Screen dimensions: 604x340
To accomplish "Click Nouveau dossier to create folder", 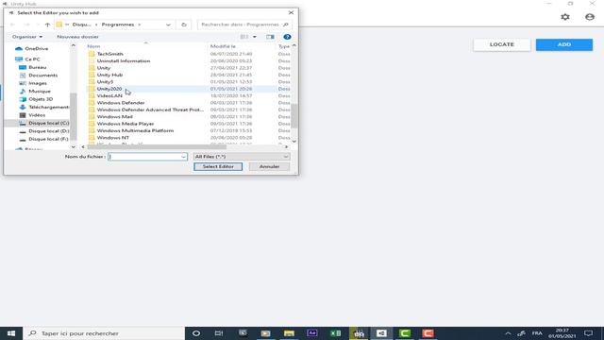I will point(77,37).
